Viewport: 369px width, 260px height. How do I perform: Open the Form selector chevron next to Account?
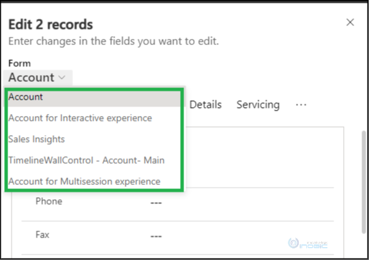point(62,77)
